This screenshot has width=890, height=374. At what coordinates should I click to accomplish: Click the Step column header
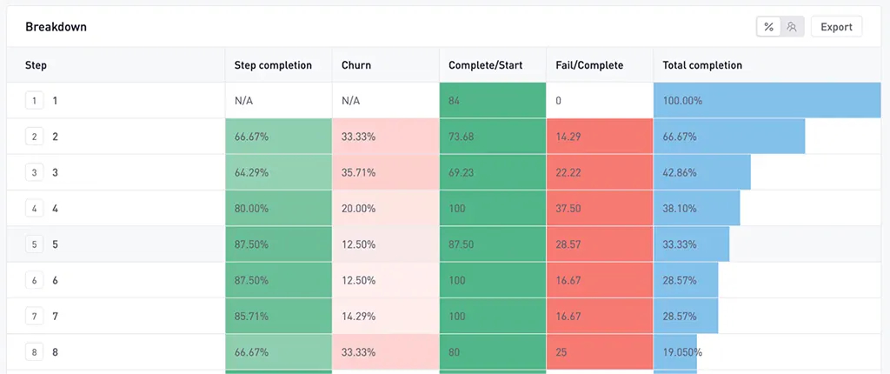(37, 65)
